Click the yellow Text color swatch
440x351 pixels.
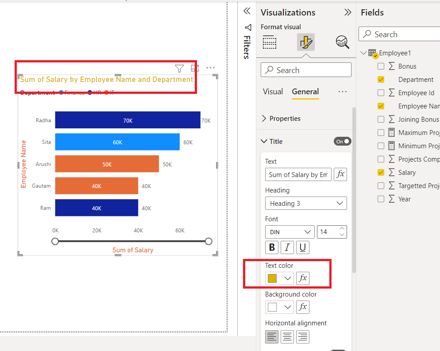pos(272,278)
